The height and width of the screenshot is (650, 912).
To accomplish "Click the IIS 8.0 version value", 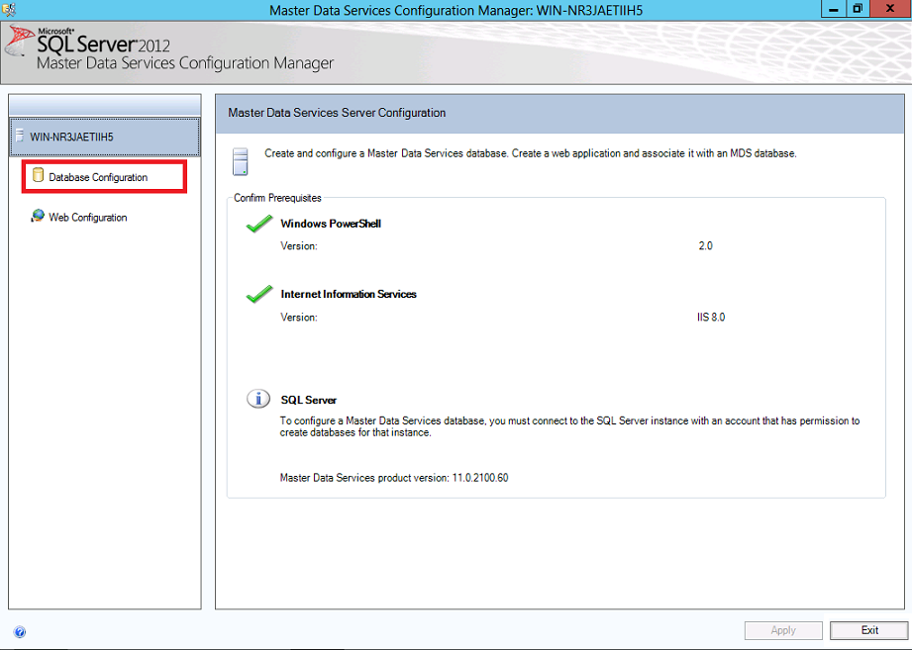I will click(711, 318).
